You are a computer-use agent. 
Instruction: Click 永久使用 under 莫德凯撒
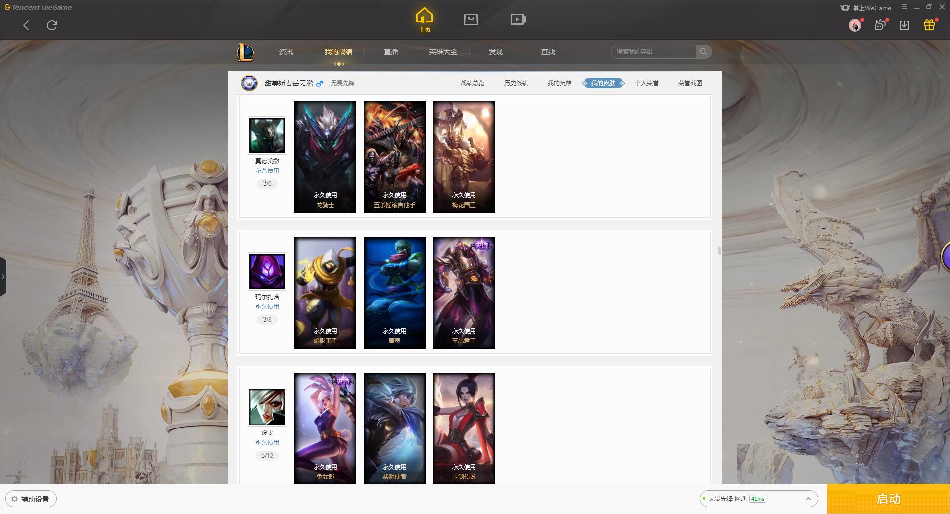click(267, 171)
